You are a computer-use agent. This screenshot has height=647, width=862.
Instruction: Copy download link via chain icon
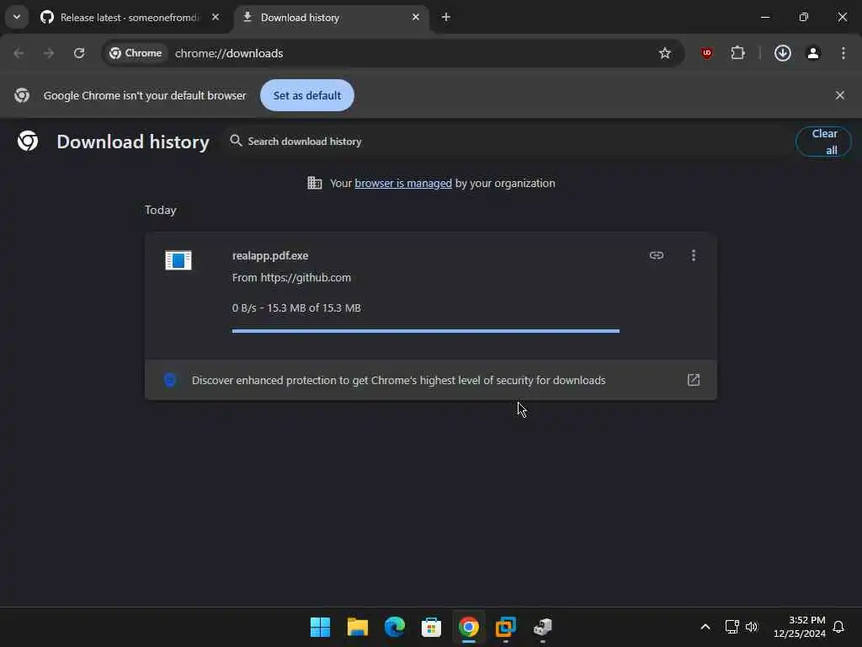(x=657, y=255)
